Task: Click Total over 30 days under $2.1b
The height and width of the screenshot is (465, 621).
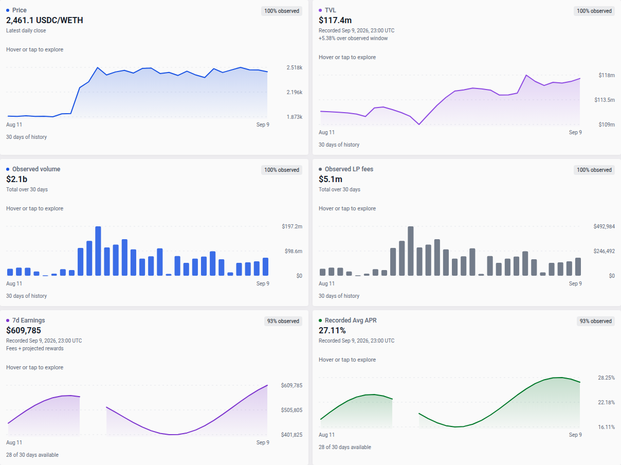Action: (27, 189)
